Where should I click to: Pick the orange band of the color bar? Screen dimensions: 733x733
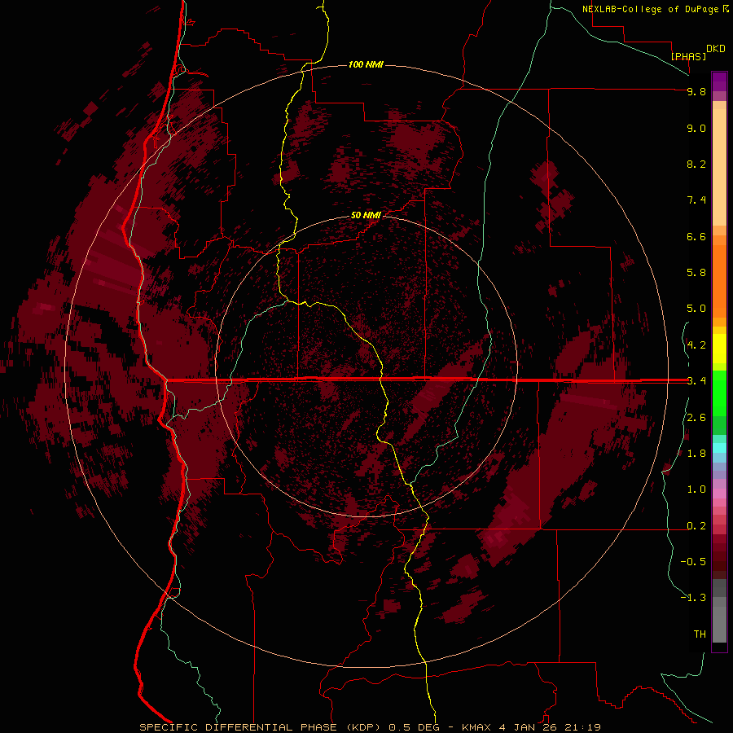(719, 281)
